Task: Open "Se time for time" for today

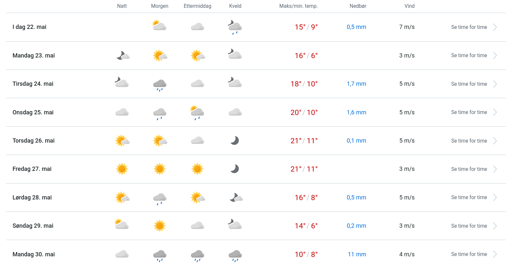Action: tap(469, 27)
